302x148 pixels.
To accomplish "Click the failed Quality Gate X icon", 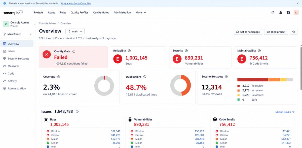I will click(x=47, y=54).
